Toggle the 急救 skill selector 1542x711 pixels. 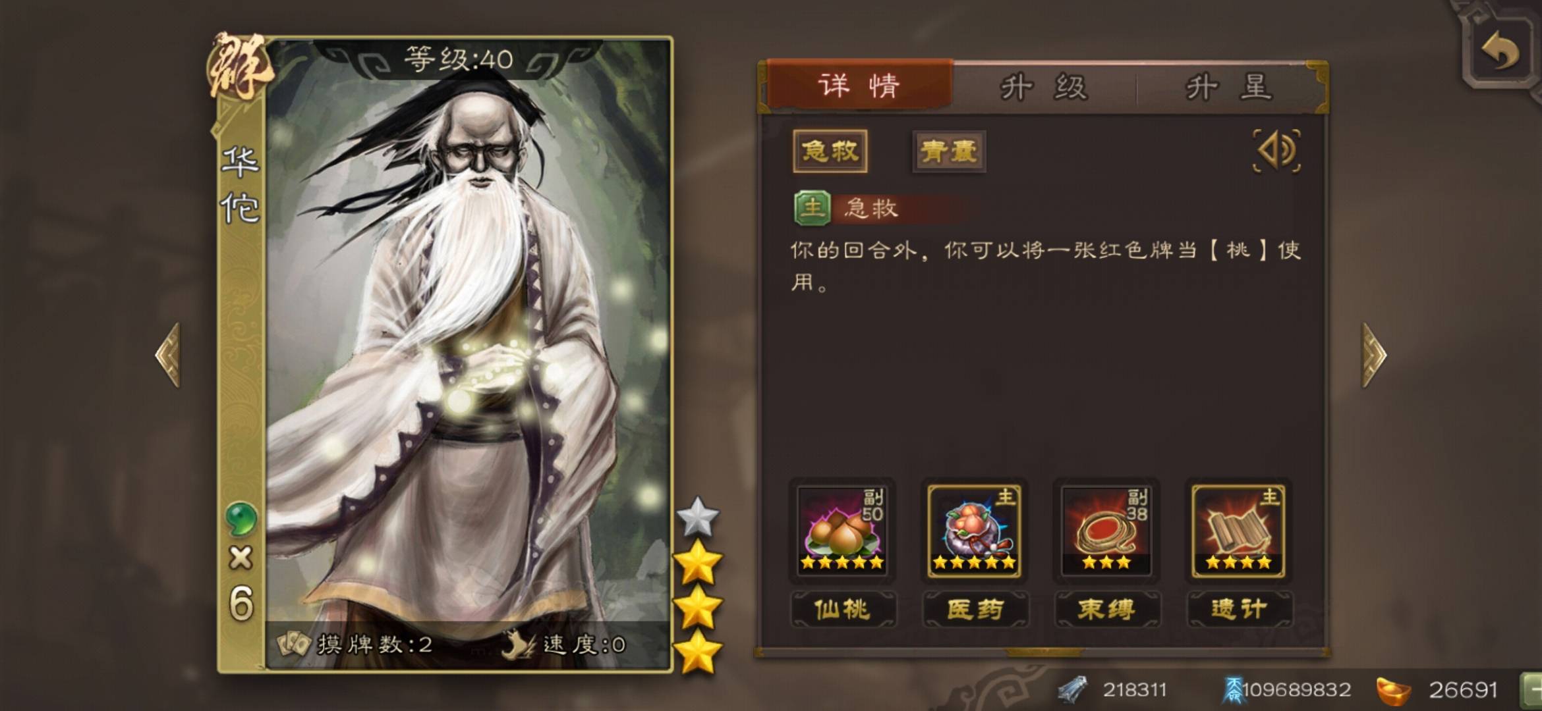830,151
